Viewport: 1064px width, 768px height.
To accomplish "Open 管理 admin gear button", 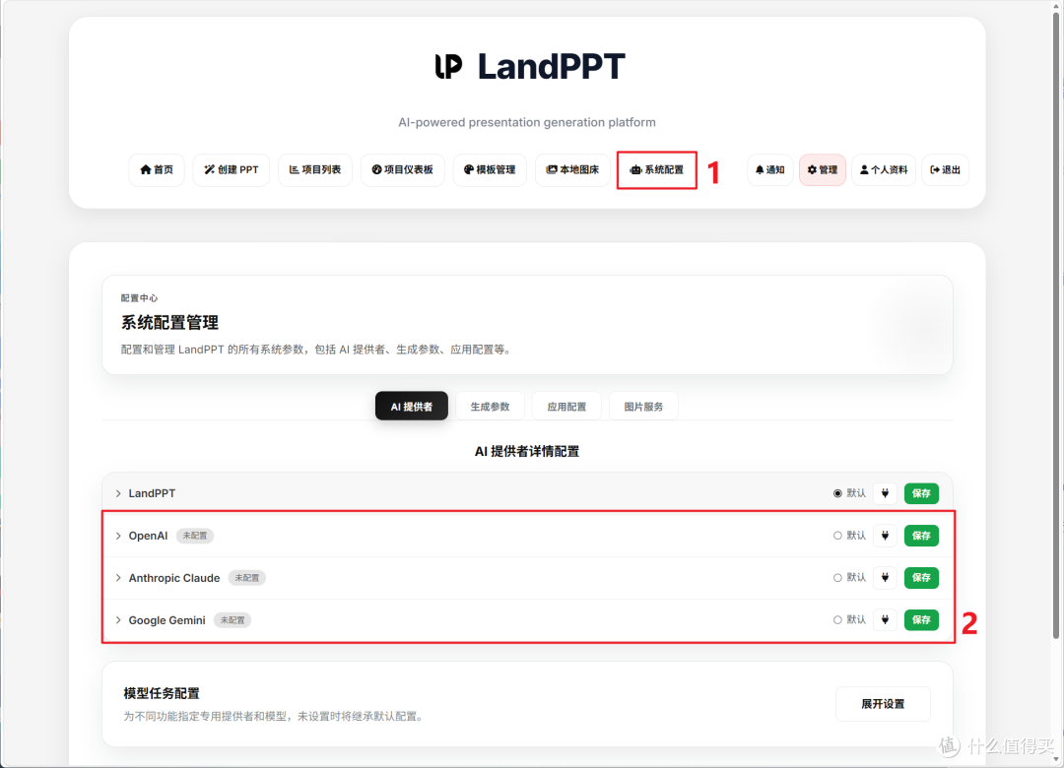I will tap(823, 169).
